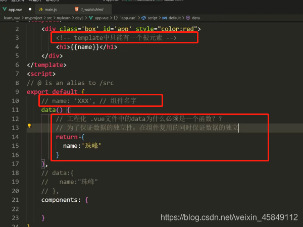The image size is (303, 227).
Task: Click id='app' attribute on line 2
Action: tap(117, 29)
